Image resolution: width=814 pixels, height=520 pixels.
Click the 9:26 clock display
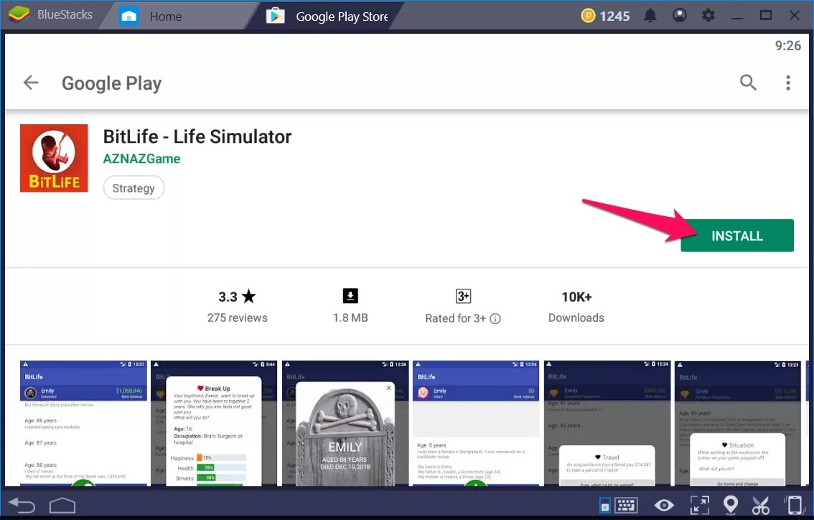[788, 46]
